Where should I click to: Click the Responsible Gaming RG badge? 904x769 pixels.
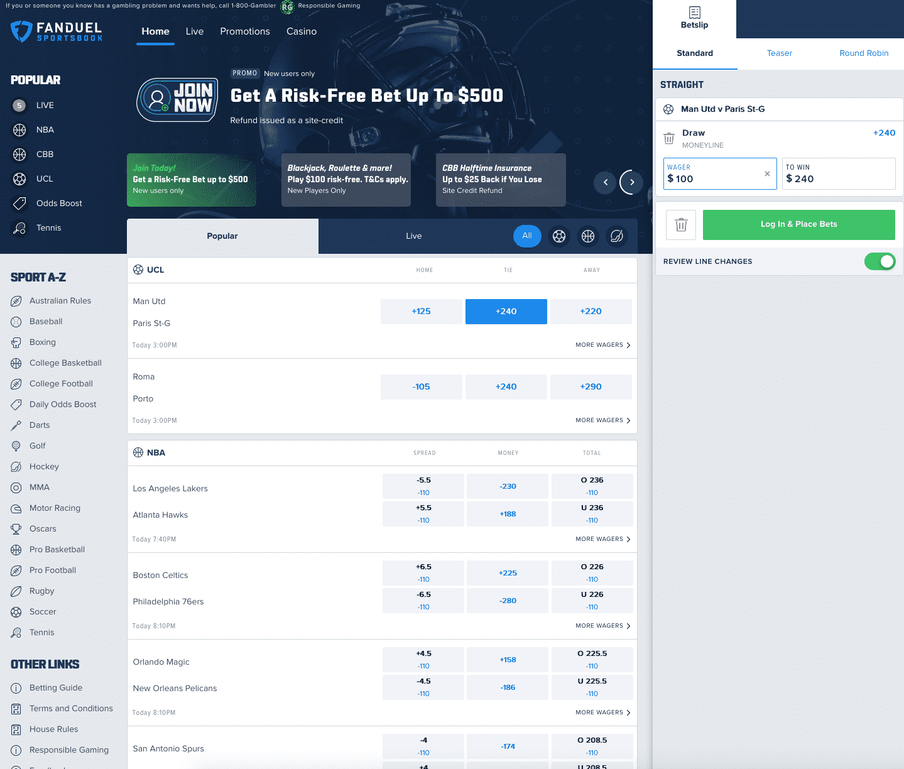point(287,7)
